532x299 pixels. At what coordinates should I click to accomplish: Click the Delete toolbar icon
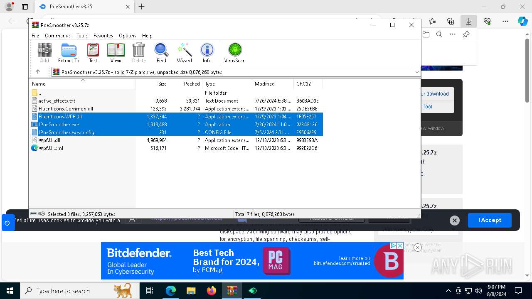point(139,53)
